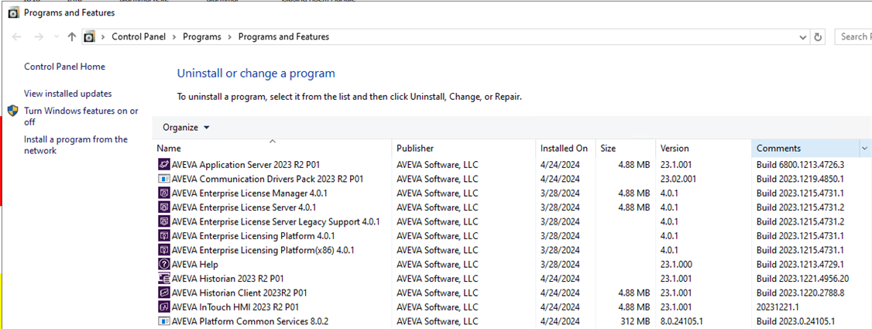
Task: Go back with the back arrow
Action: click(17, 36)
